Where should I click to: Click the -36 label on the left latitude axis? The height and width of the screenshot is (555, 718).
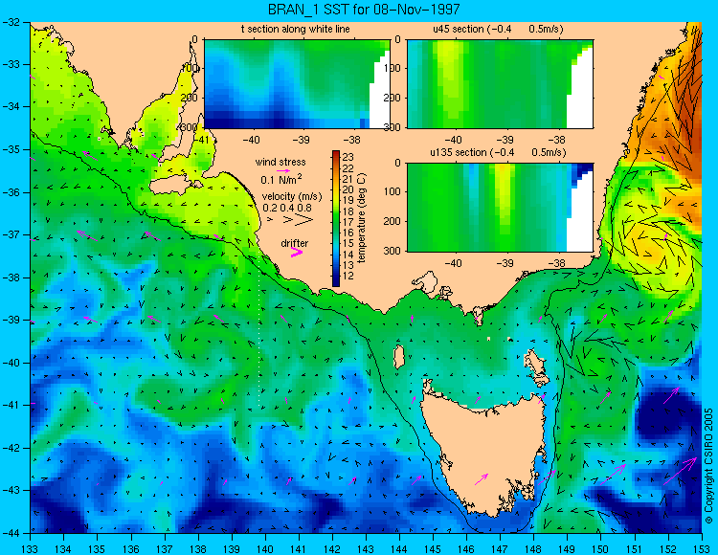pos(11,192)
